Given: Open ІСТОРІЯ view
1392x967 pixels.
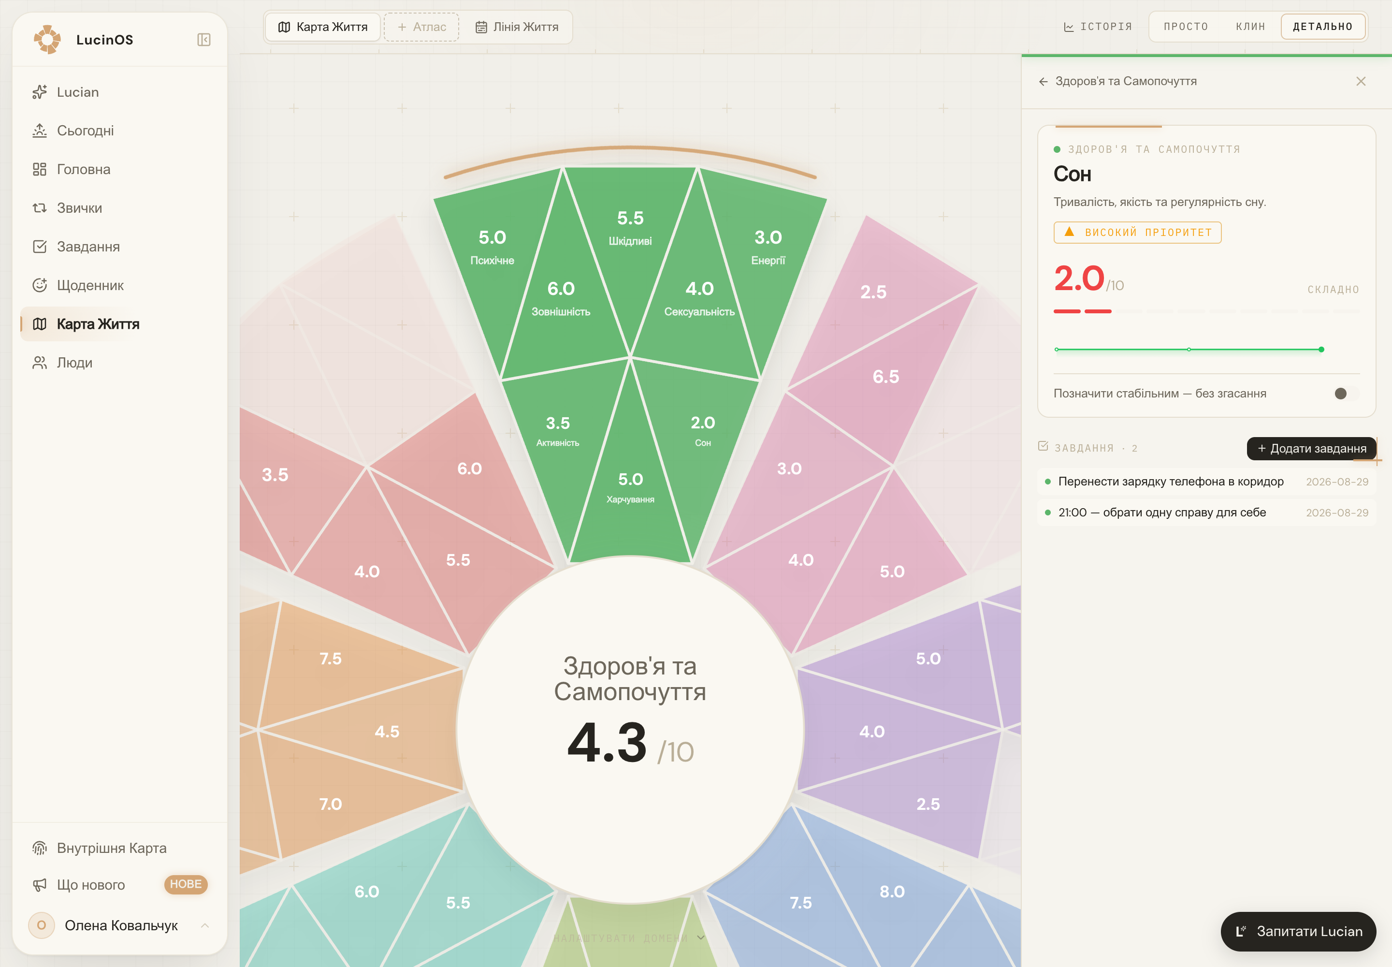Looking at the screenshot, I should pos(1098,27).
